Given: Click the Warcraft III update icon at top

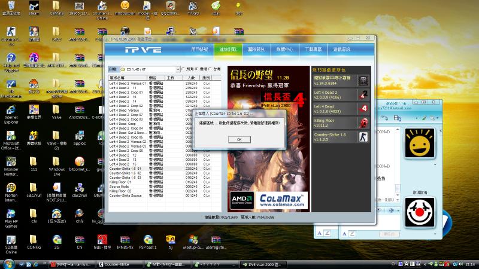Looking at the screenshot, I should (x=363, y=81).
